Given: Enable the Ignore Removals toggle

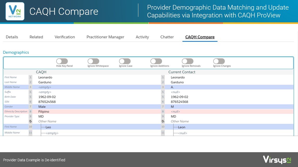Looking at the screenshot, I should 188,61.
